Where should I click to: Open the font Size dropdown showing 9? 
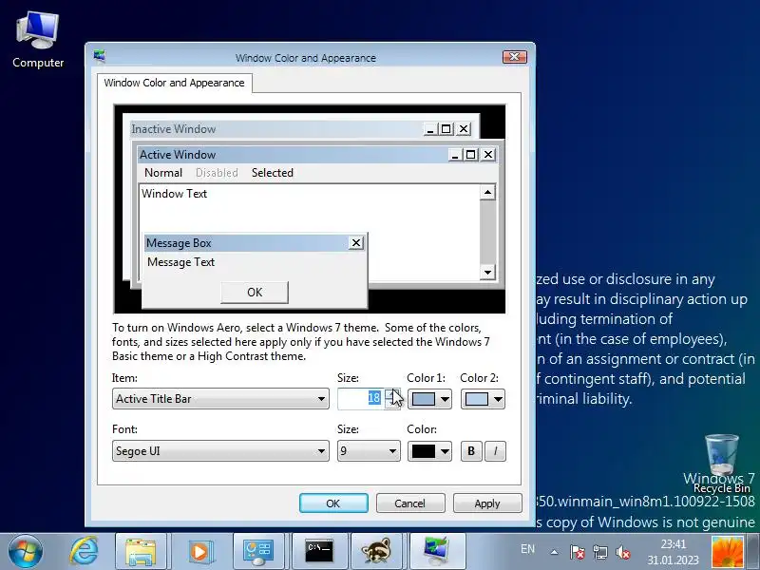(369, 450)
